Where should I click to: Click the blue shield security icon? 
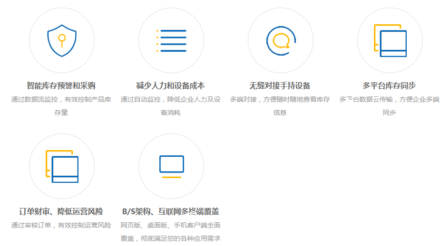click(x=62, y=40)
